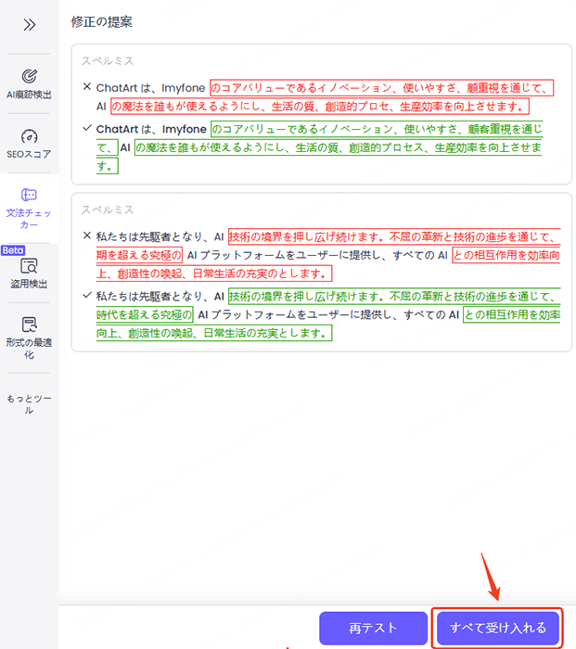Open the 盗用検出 search icon
The height and width of the screenshot is (649, 576).
(29, 266)
